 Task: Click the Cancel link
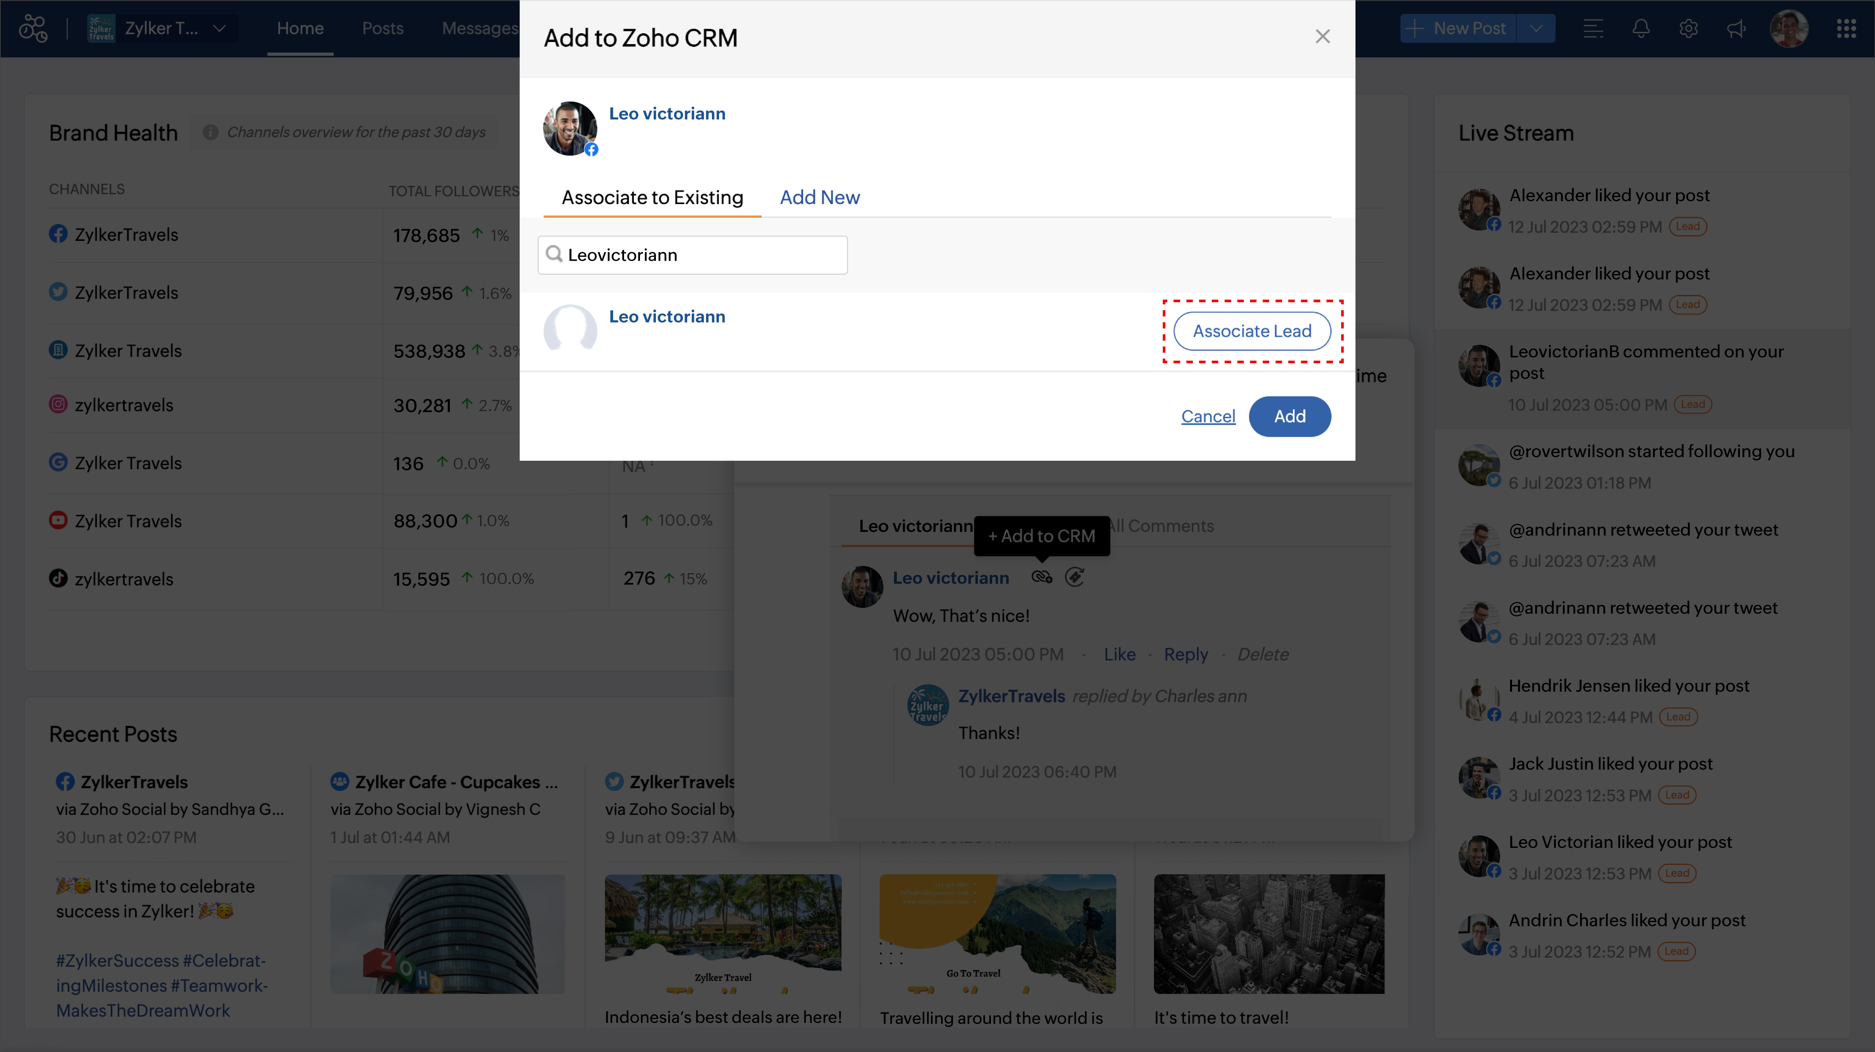click(x=1208, y=416)
